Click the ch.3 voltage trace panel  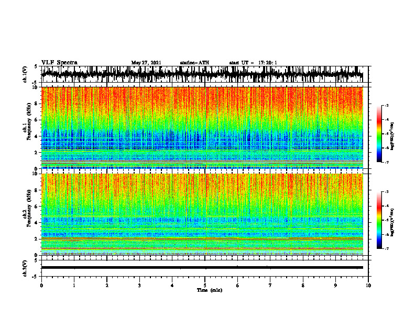(204, 268)
